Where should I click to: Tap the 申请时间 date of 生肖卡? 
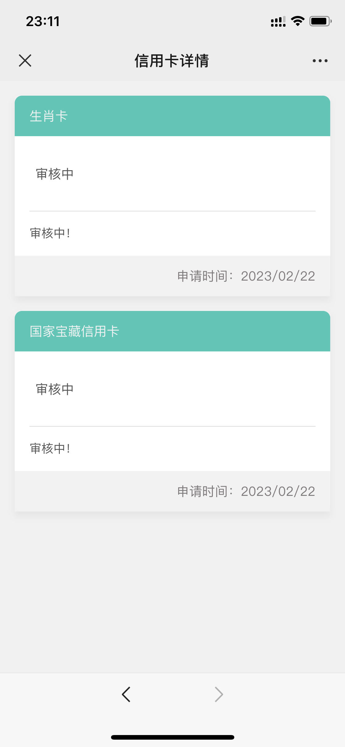tap(246, 276)
